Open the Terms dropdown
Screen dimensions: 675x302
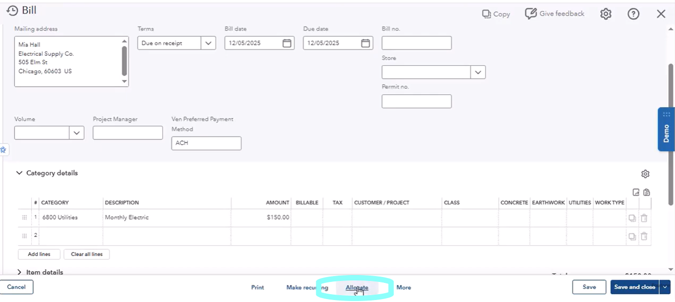208,43
